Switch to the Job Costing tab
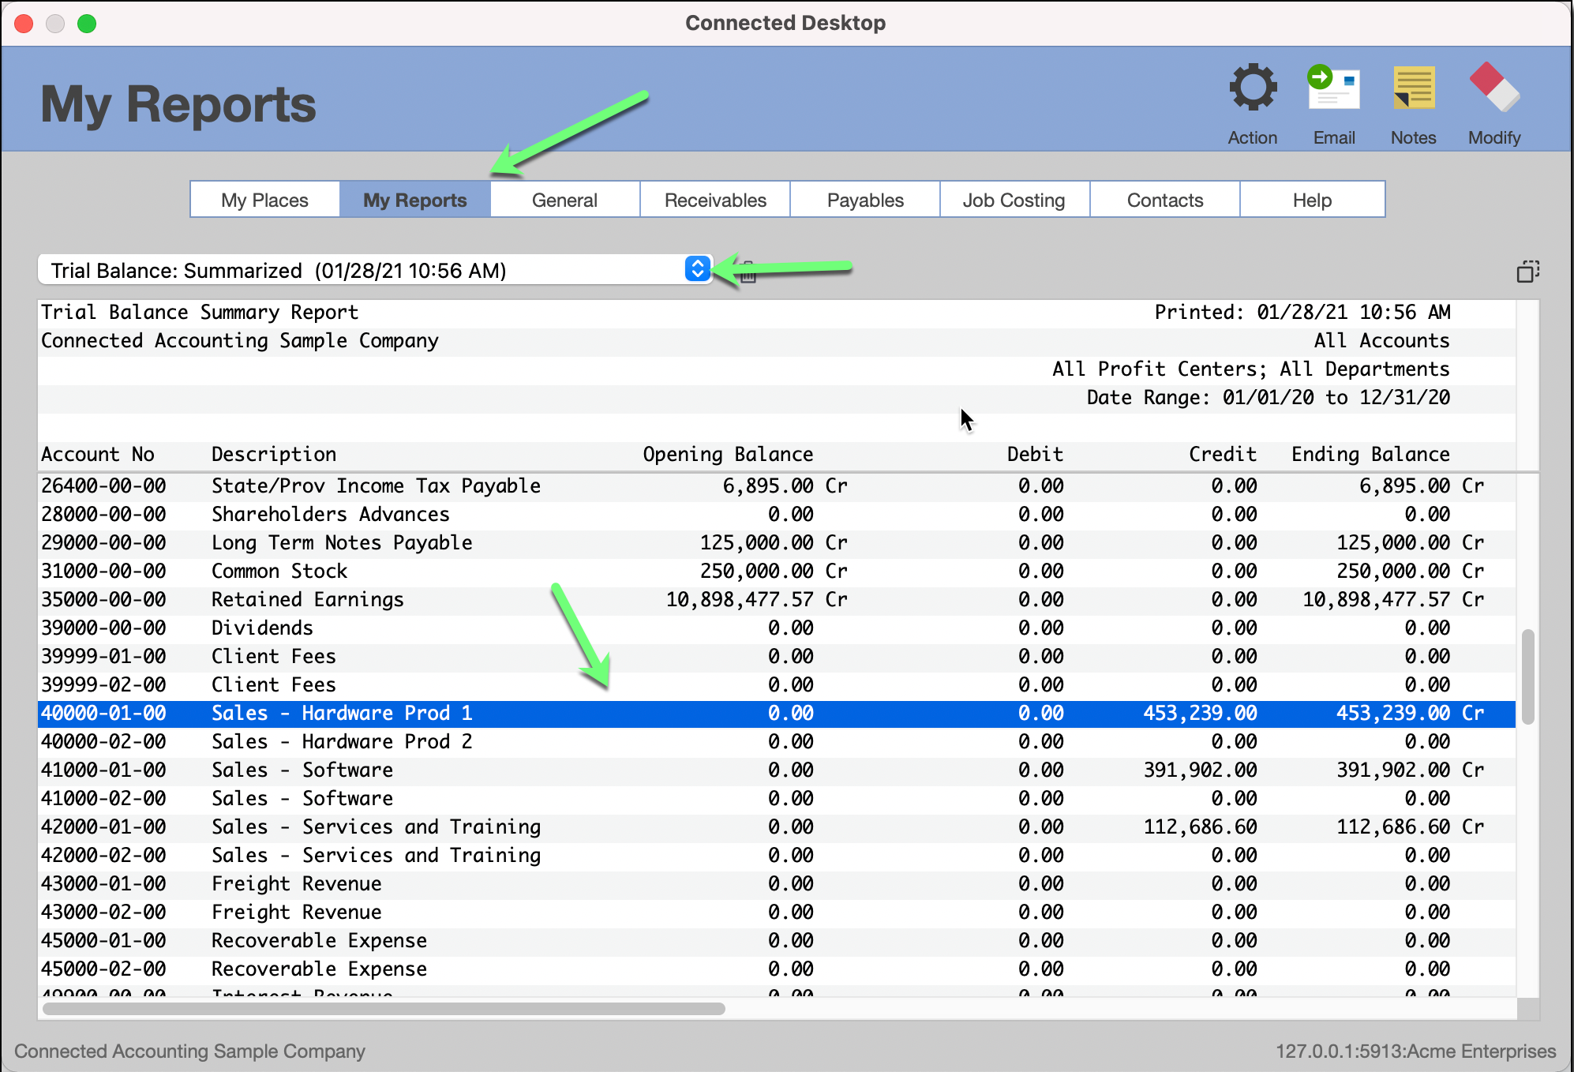Image resolution: width=1574 pixels, height=1072 pixels. click(x=1014, y=199)
